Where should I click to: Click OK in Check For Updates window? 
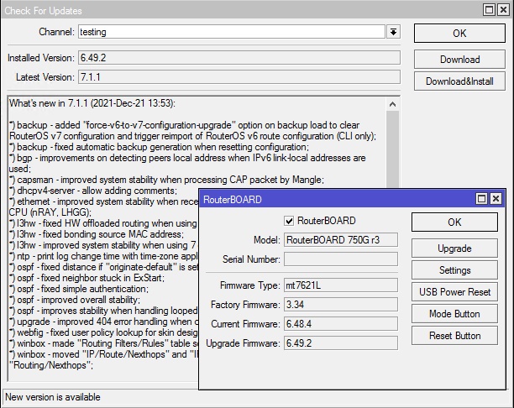tap(459, 33)
